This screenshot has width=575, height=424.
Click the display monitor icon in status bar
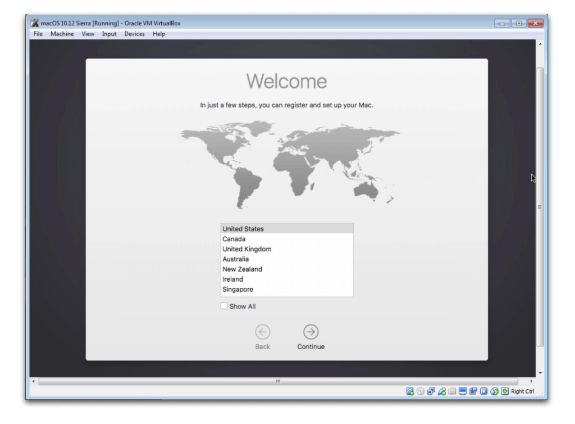463,391
